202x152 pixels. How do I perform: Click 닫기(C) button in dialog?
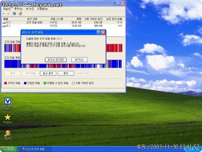[79, 60]
